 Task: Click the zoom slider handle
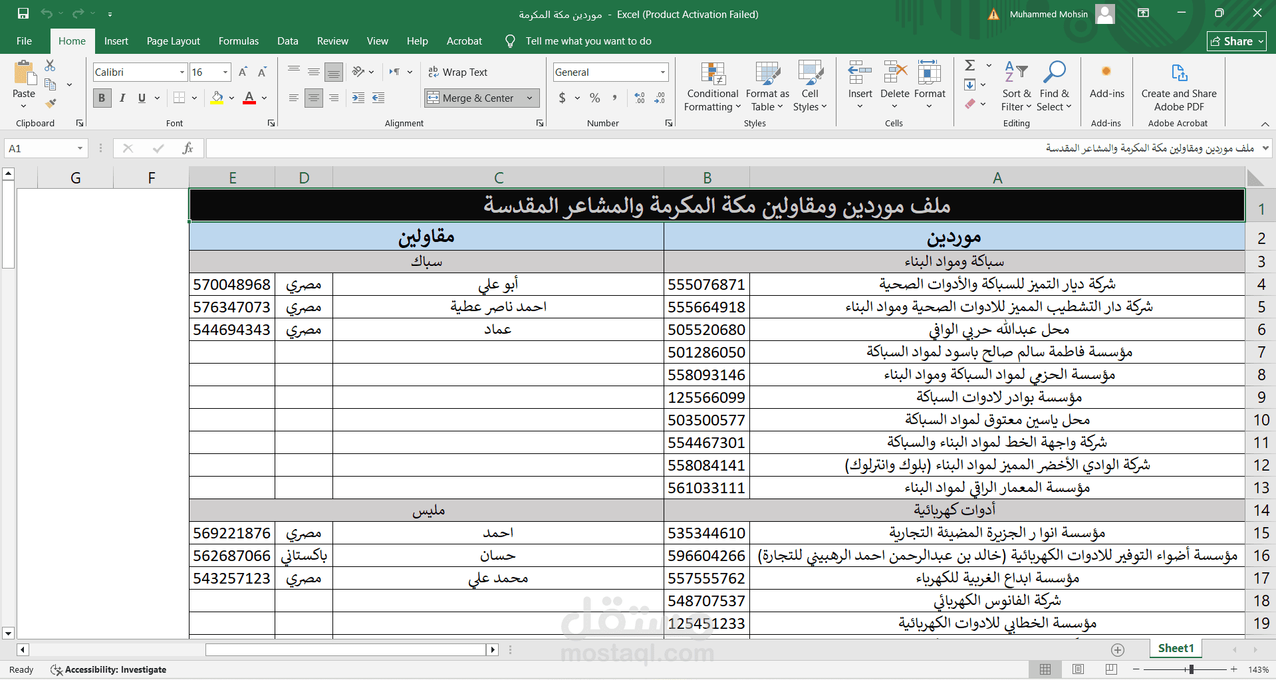point(1192,669)
